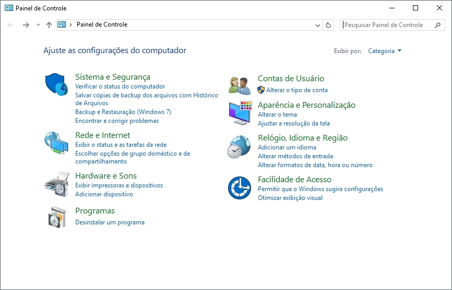
Task: Click Permitir que o Windows sugira configurações
Action: click(320, 189)
